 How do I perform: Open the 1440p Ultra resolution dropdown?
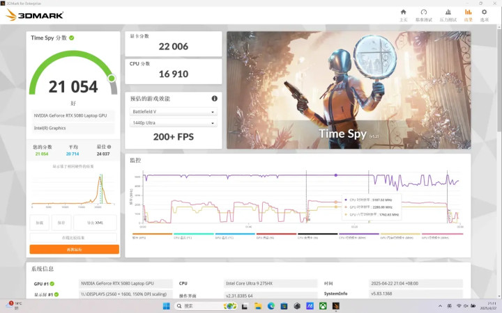173,123
